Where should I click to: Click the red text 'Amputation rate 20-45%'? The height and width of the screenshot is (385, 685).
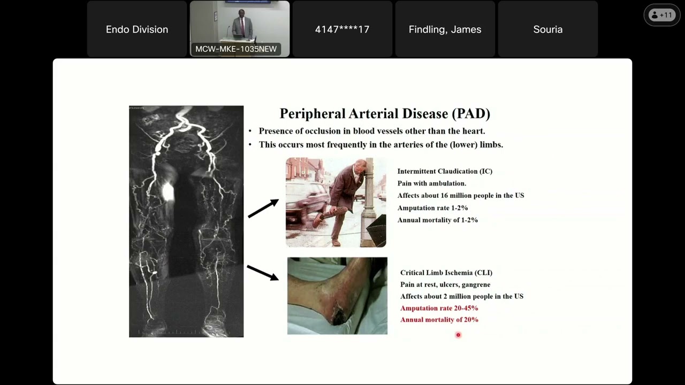pos(439,308)
